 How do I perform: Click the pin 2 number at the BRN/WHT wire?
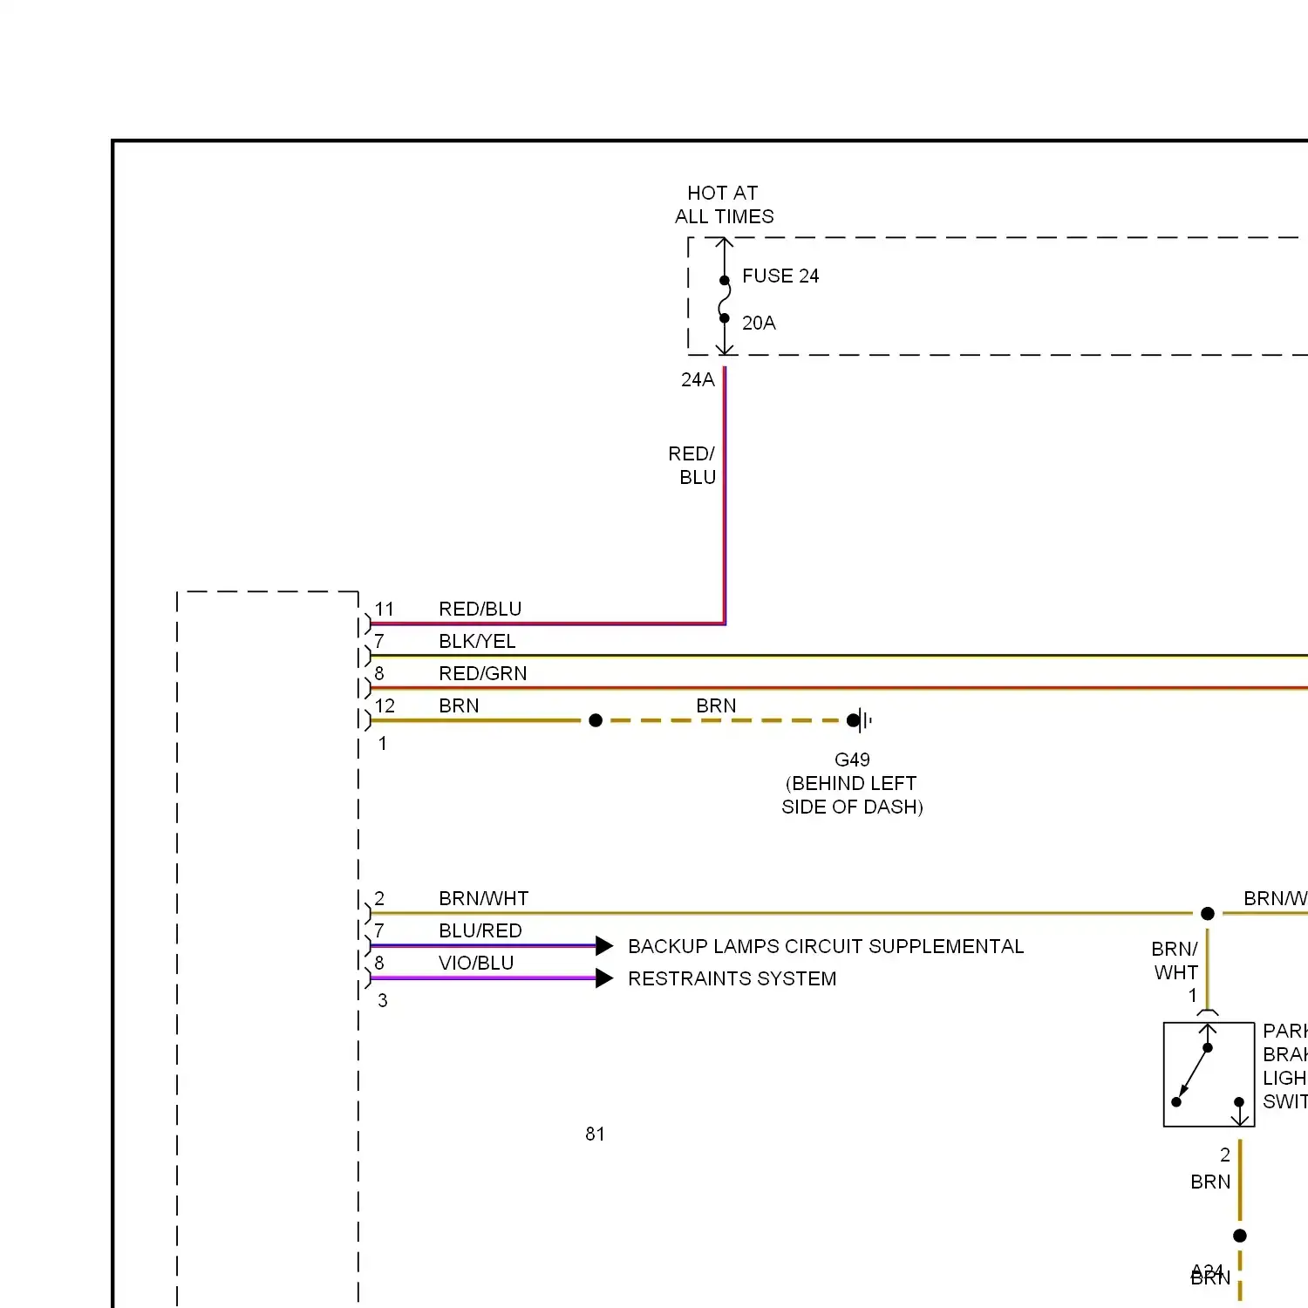pos(379,898)
